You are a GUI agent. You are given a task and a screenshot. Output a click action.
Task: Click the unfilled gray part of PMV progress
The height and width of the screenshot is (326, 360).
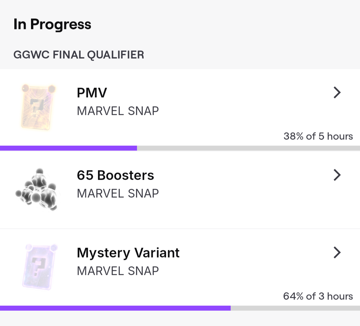click(x=248, y=148)
